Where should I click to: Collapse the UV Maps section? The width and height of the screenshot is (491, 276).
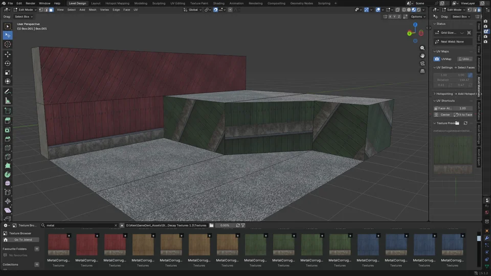(442, 51)
